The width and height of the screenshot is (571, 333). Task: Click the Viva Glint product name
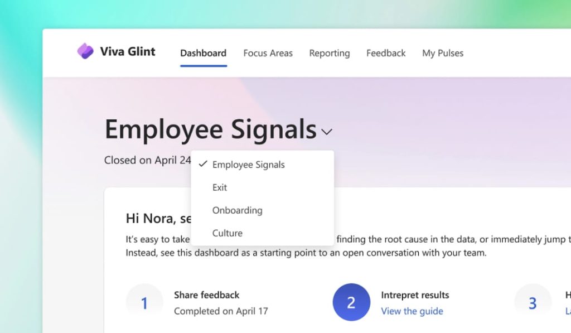pos(128,51)
